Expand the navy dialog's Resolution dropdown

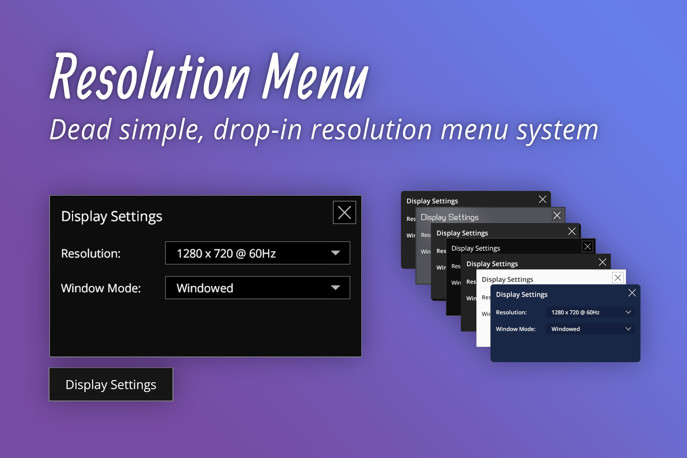590,312
